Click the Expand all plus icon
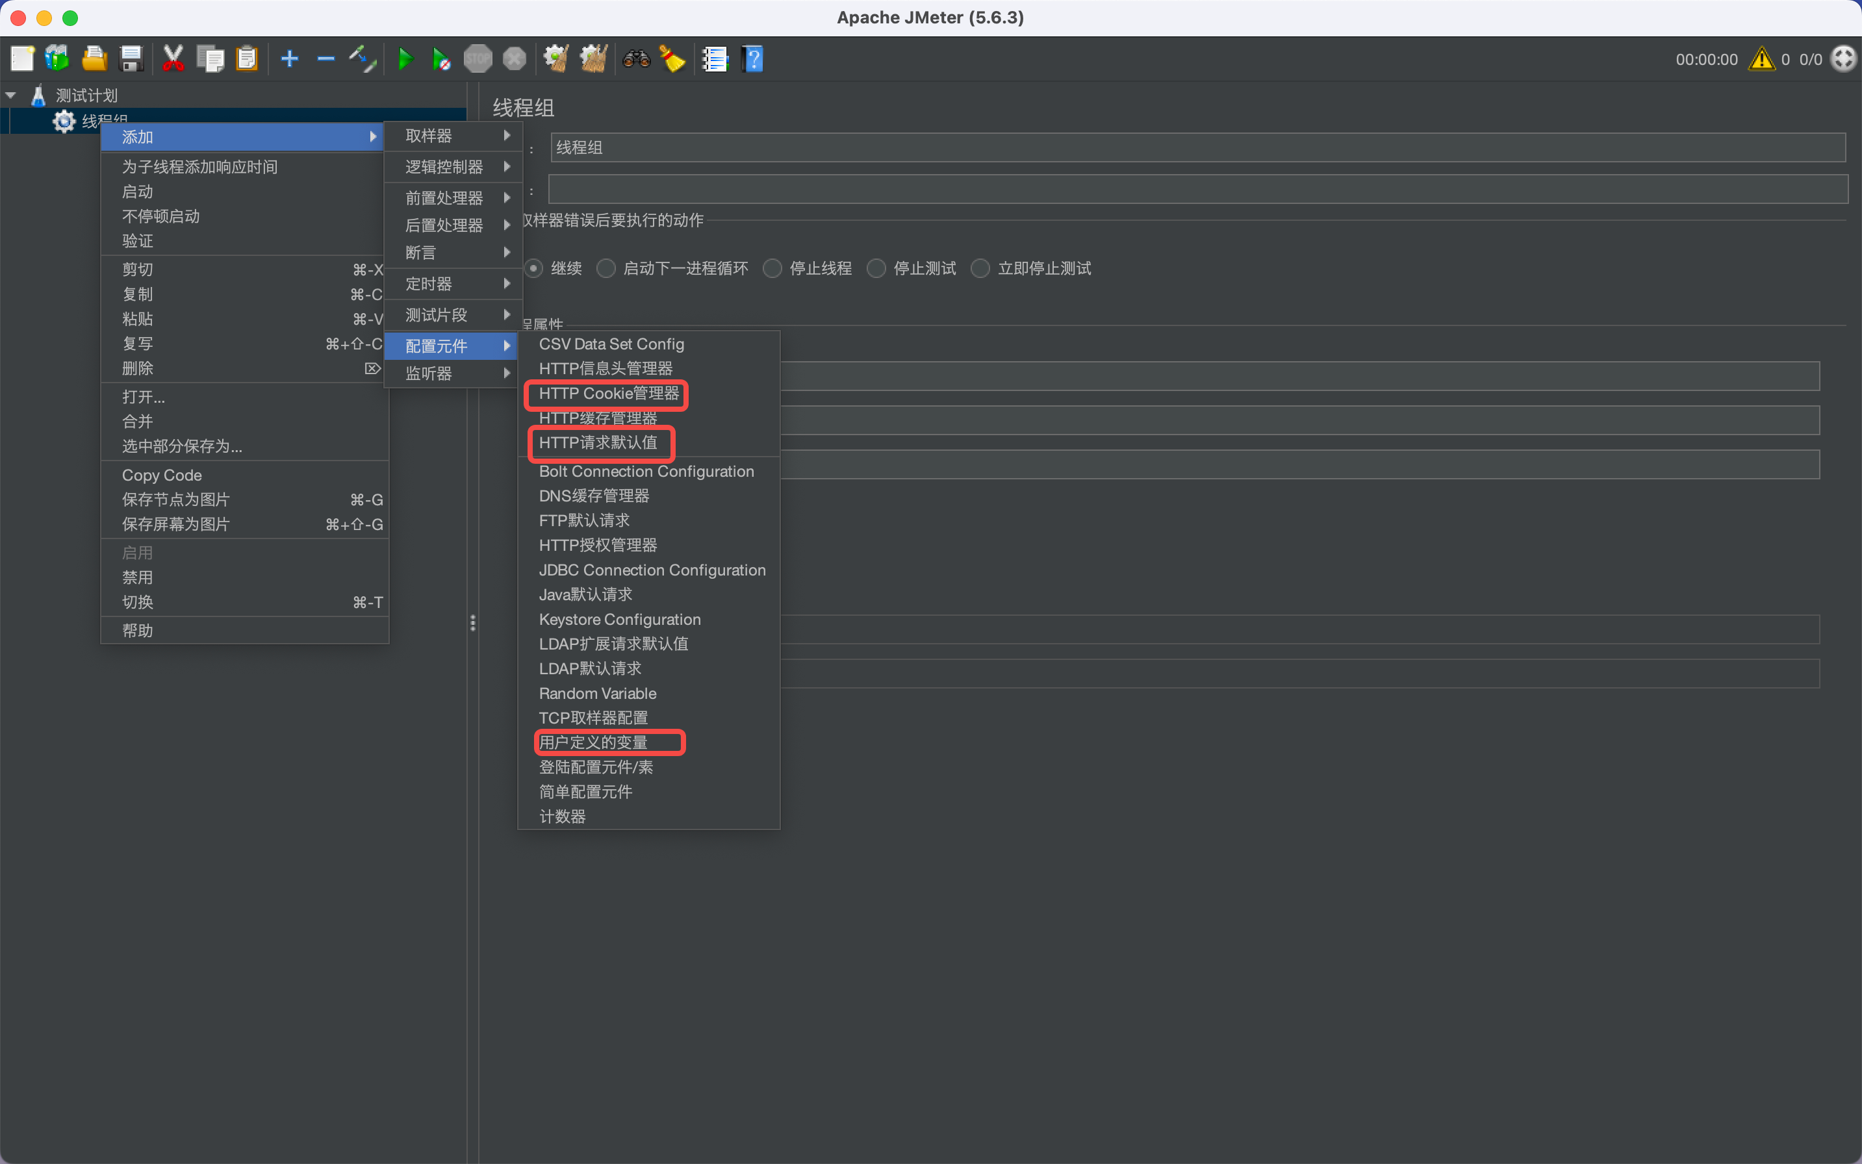 coord(290,58)
